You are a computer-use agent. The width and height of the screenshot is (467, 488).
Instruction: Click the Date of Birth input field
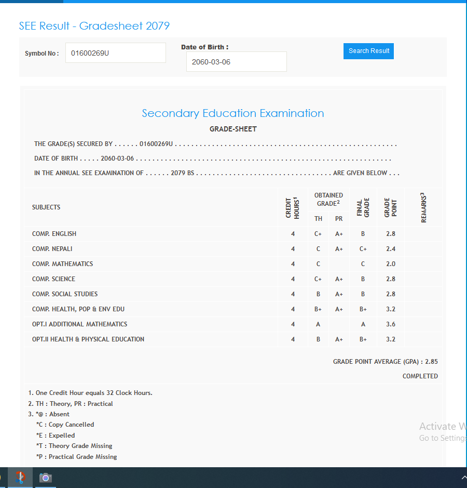(x=236, y=62)
